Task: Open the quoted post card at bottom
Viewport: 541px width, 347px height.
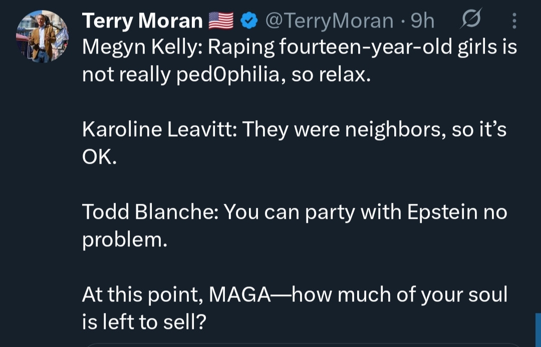Action: coord(301,344)
